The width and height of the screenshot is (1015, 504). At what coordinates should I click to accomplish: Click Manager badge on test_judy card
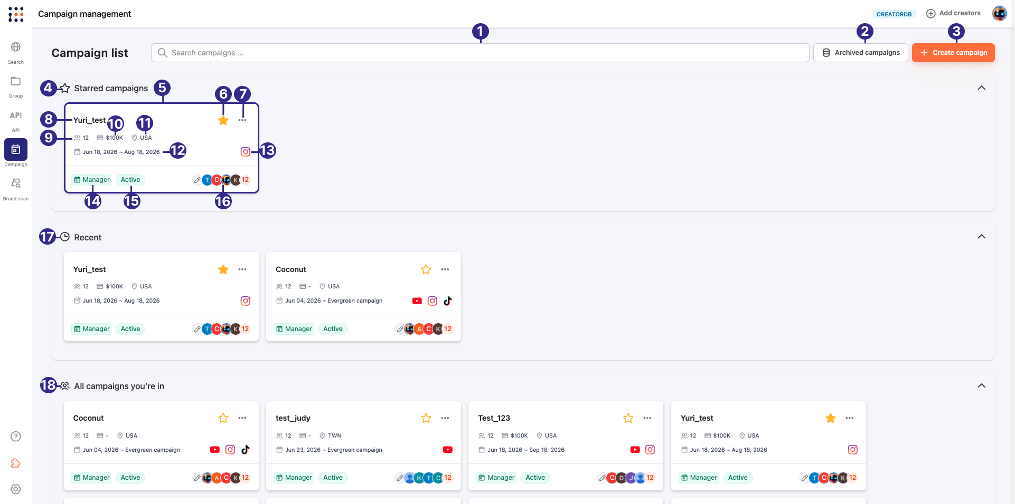[x=294, y=478]
